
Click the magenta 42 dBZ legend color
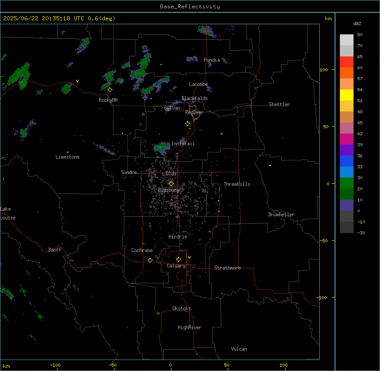click(346, 139)
